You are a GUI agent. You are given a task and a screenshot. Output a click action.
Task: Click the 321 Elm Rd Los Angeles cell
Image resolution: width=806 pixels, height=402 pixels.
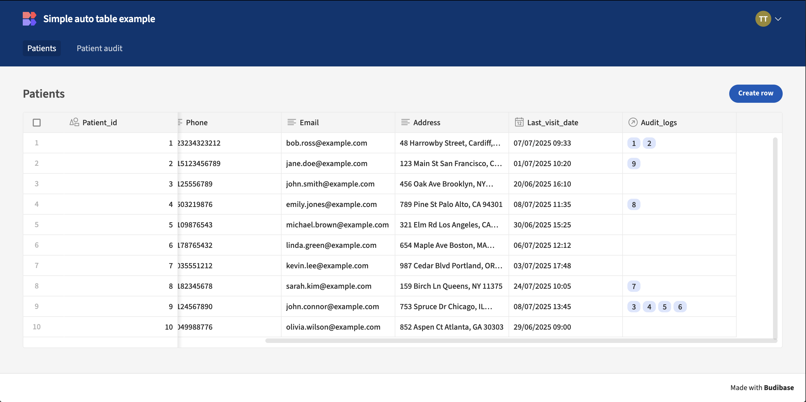click(x=452, y=225)
